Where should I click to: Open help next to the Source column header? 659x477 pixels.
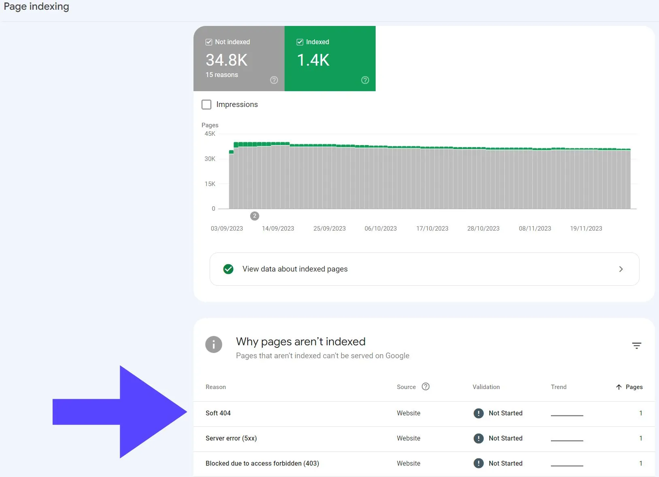[x=426, y=387]
